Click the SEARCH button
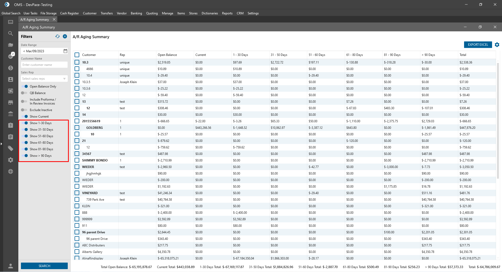 44,266
